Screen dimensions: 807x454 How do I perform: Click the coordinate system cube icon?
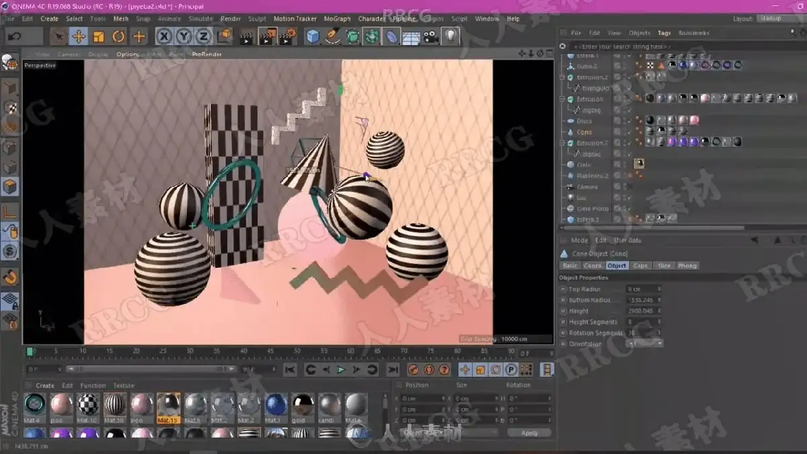(x=225, y=36)
